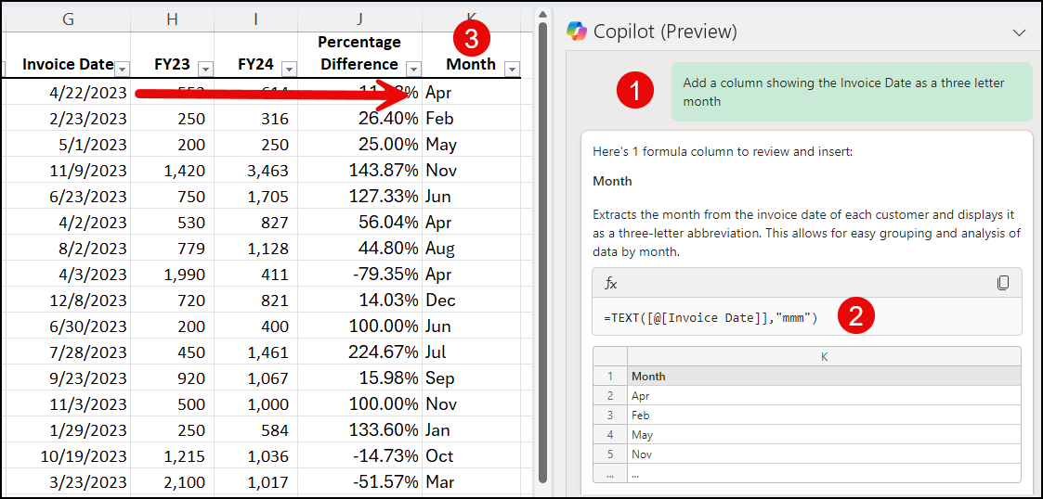Select column J header
The height and width of the screenshot is (499, 1043).
pyautogui.click(x=359, y=19)
